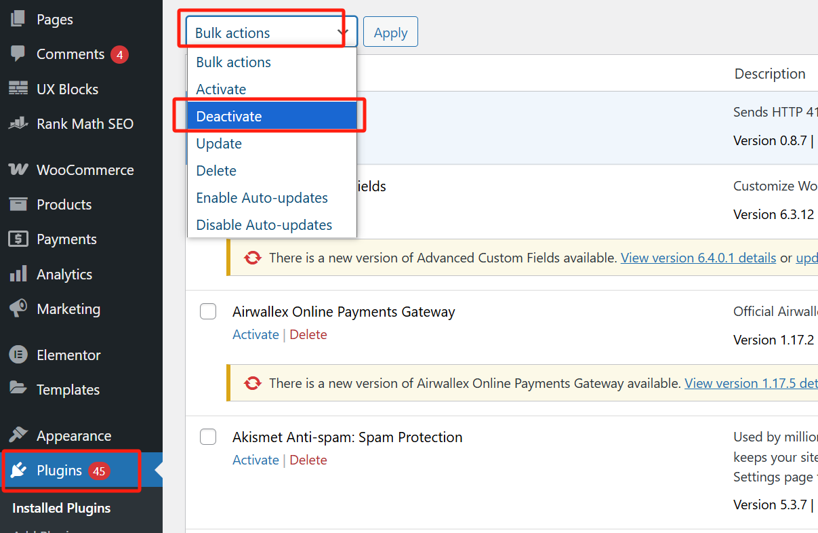Tick the Airwallex Online Payments Gateway checkbox
This screenshot has height=533, width=818.
(x=208, y=312)
